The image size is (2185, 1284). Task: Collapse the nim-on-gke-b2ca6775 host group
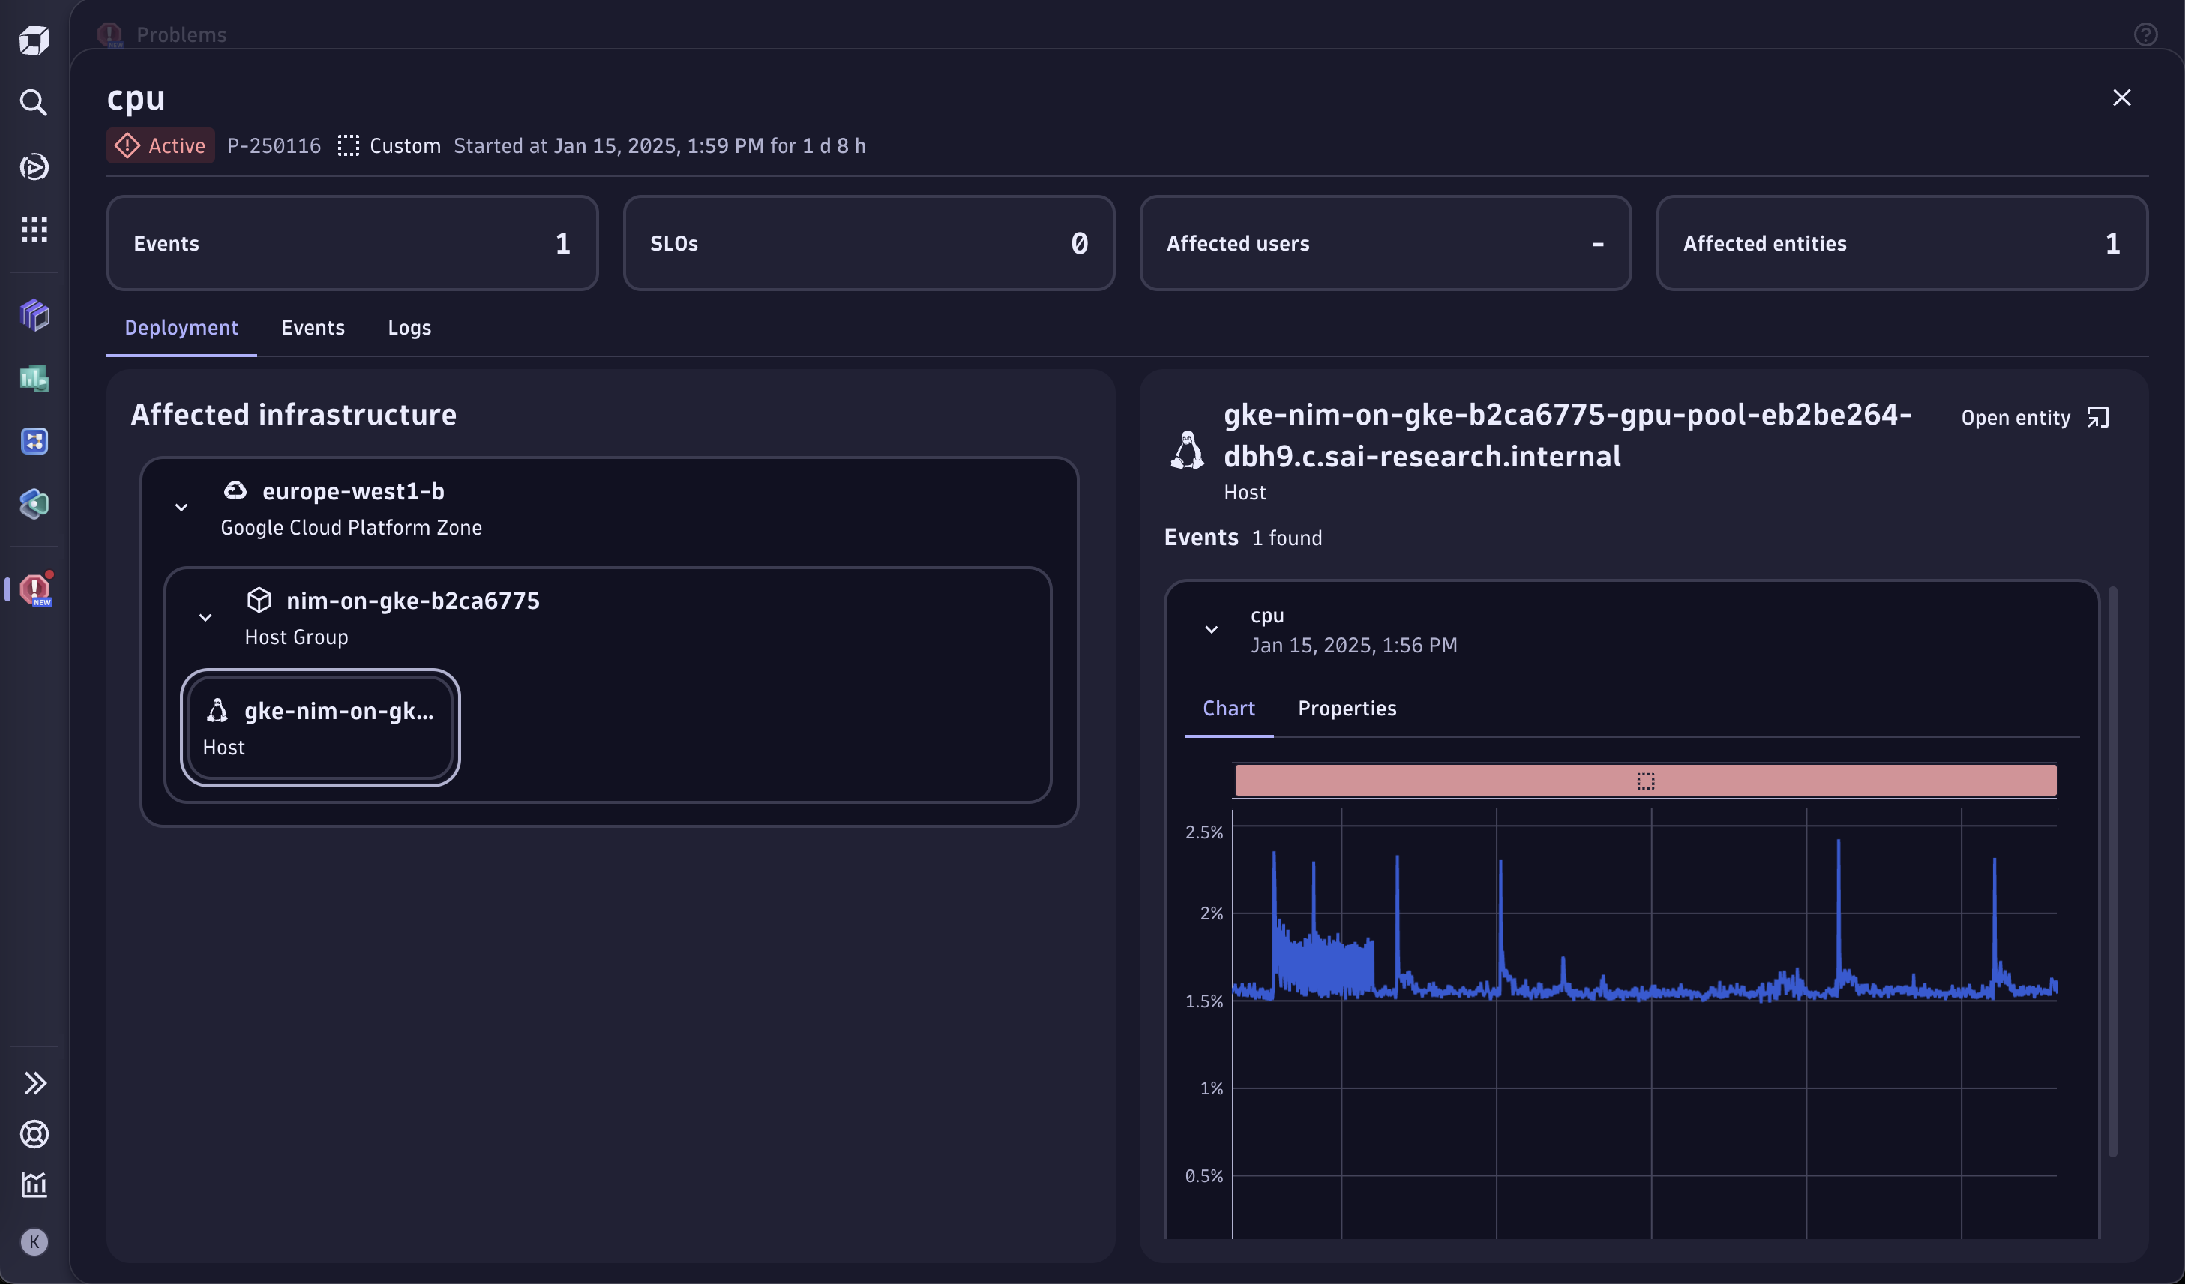coord(205,618)
